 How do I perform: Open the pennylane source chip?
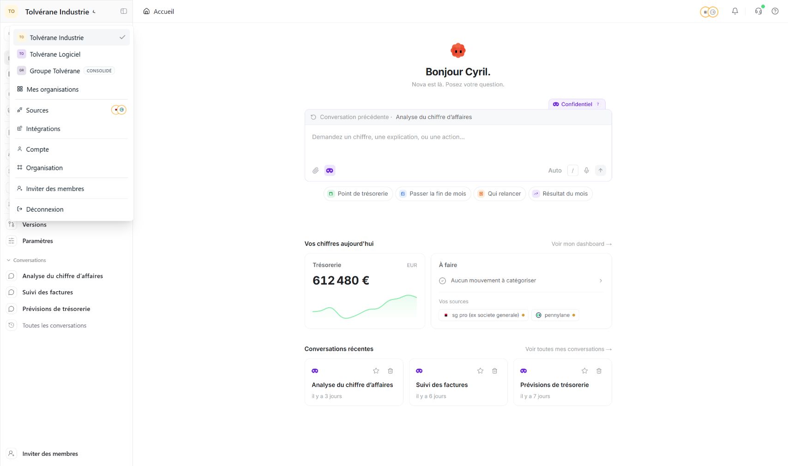[555, 315]
